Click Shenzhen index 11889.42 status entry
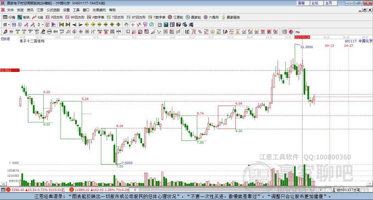 point(99,190)
